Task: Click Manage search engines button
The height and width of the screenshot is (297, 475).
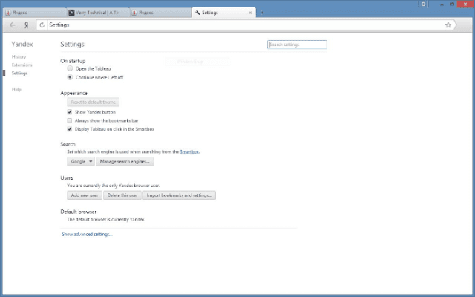Action: (x=125, y=162)
